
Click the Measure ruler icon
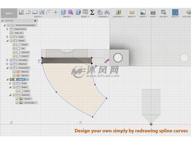pyautogui.click(x=132, y=12)
